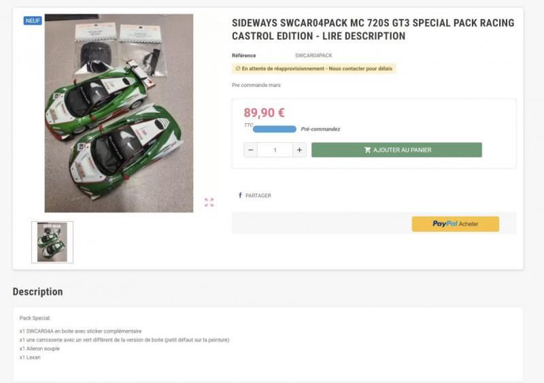Click the blue pill badge beside TTC
Image resolution: width=544 pixels, height=383 pixels.
click(x=275, y=129)
